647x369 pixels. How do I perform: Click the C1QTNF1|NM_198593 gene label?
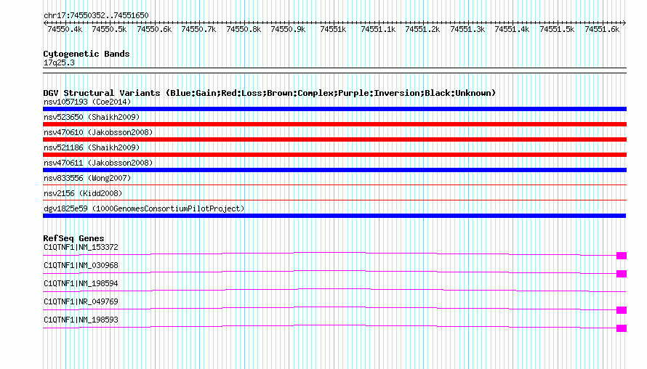[81, 320]
